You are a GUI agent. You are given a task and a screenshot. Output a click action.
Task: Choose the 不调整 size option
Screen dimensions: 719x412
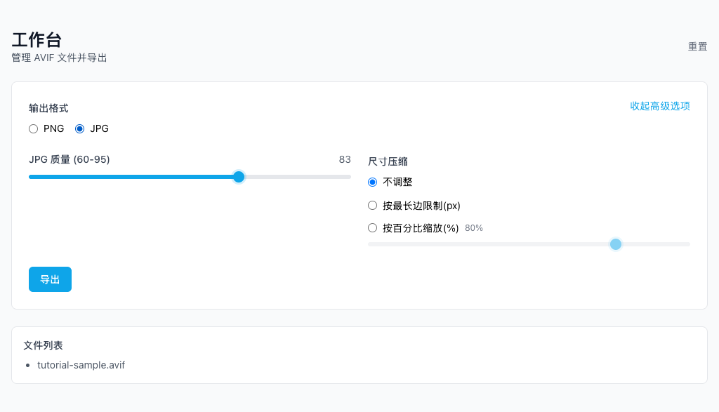pyautogui.click(x=372, y=182)
